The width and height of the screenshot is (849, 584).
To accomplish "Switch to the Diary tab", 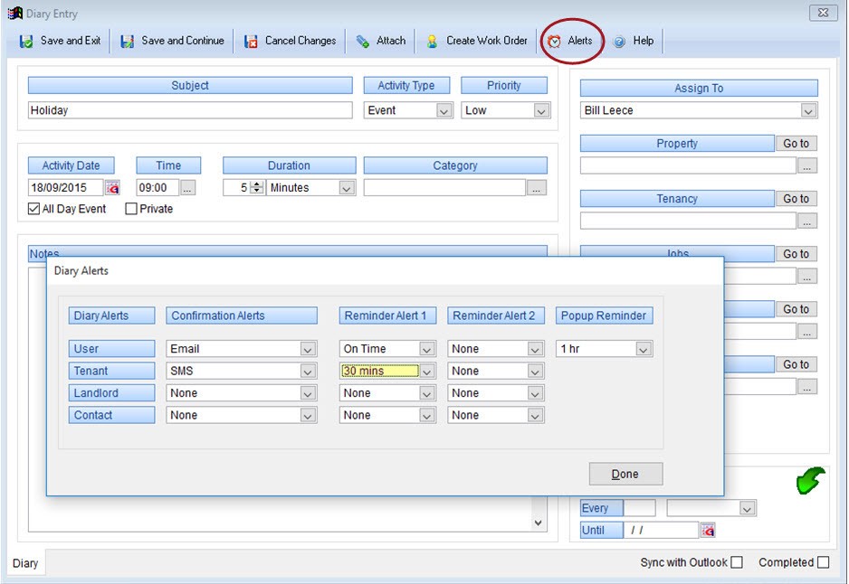I will [25, 563].
